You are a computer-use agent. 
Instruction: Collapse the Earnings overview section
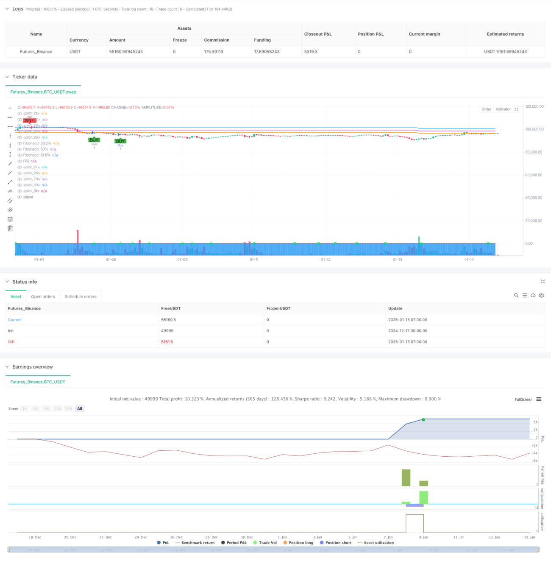(x=7, y=367)
